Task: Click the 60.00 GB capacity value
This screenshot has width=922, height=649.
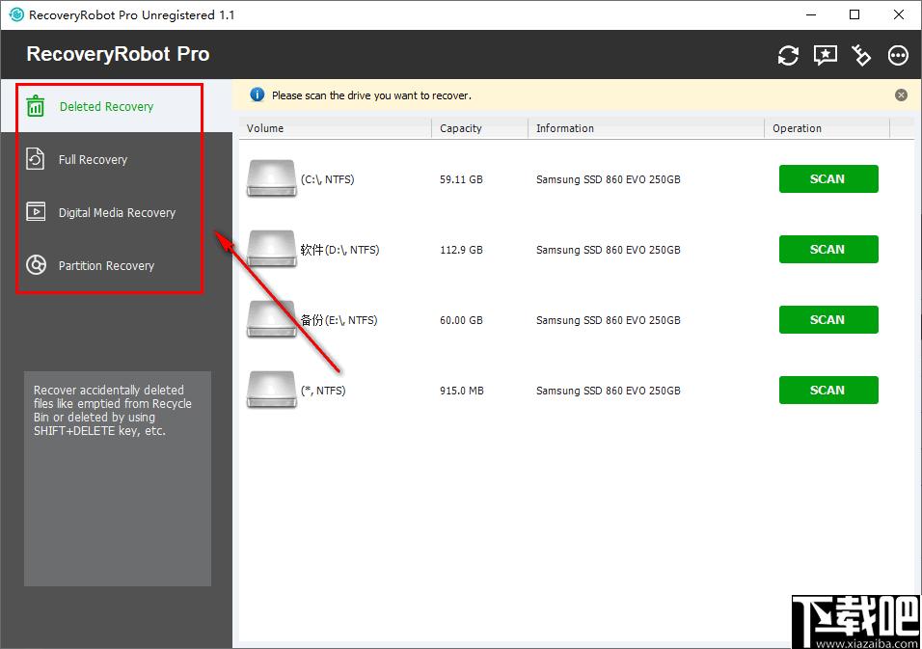Action: tap(462, 320)
